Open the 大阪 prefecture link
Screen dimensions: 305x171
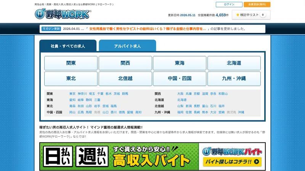180,93
